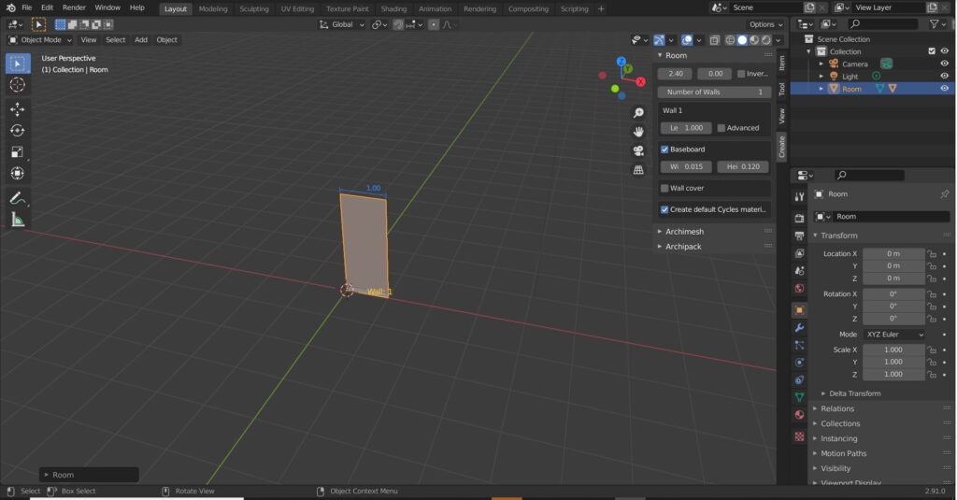Expand the Archipack panel
Image resolution: width=957 pixels, height=500 pixels.
point(683,247)
